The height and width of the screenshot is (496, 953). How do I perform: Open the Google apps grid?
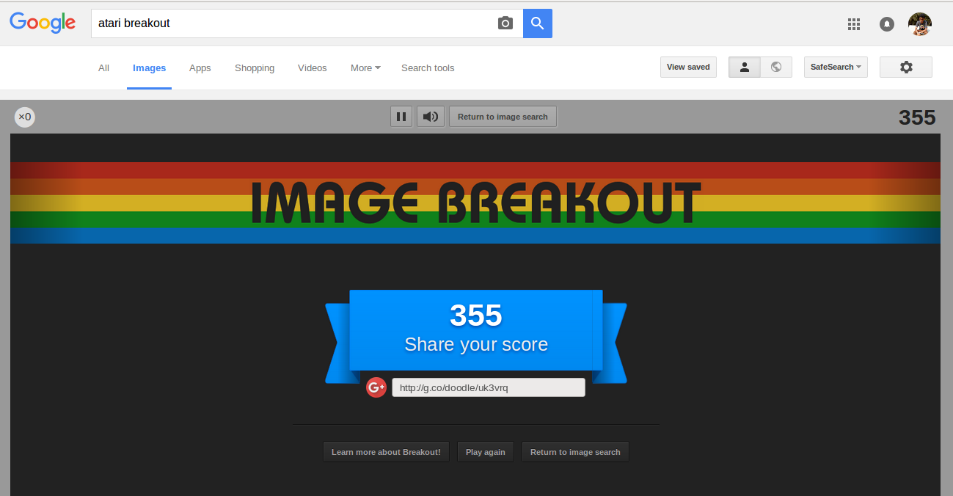coord(854,24)
